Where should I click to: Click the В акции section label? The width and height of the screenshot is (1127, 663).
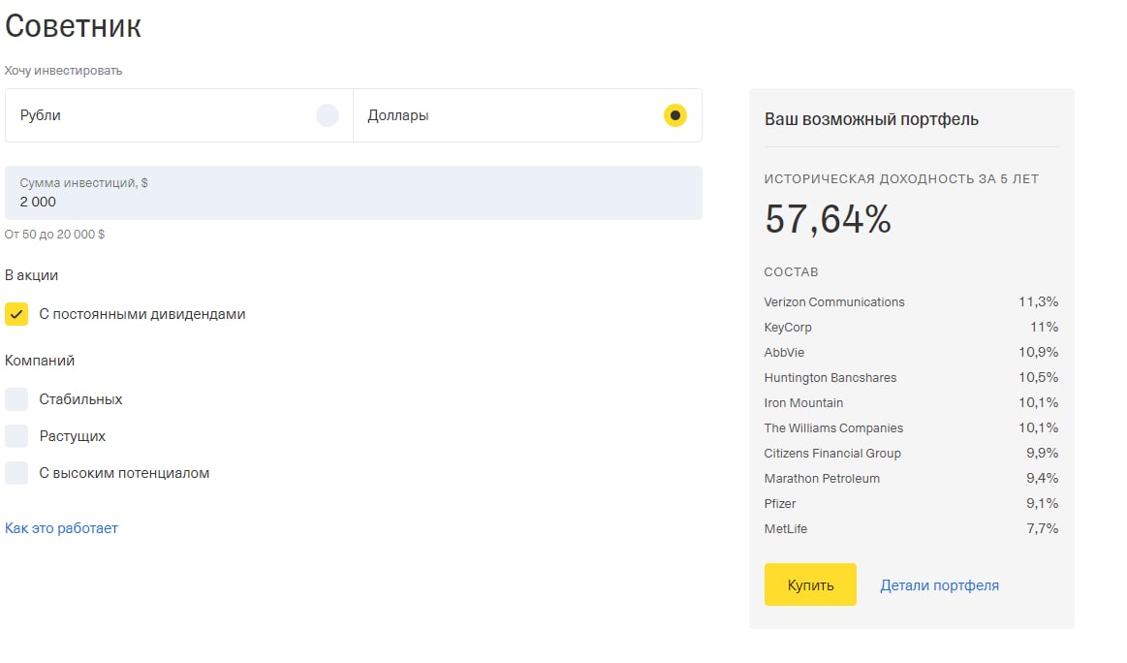point(32,275)
